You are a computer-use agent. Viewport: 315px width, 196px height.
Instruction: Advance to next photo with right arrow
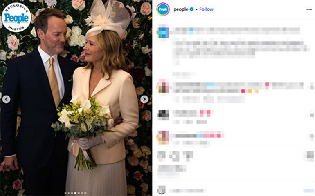[144, 99]
